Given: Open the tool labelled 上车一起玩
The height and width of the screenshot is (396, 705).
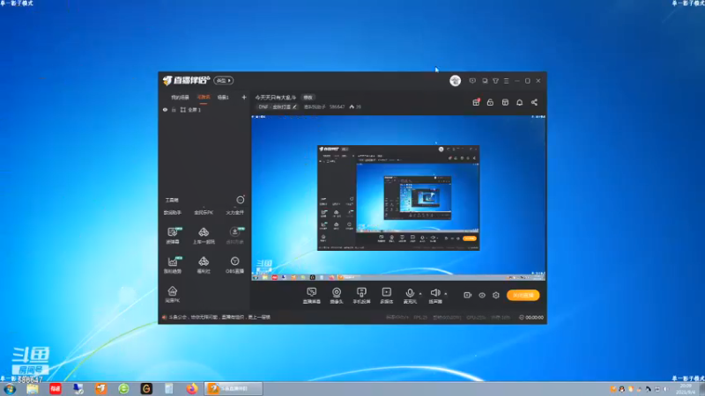Looking at the screenshot, I should 204,235.
